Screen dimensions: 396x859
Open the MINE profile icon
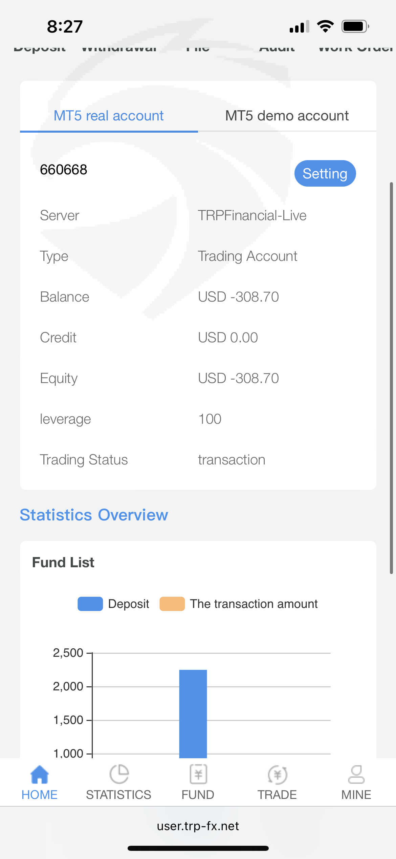tap(356, 775)
